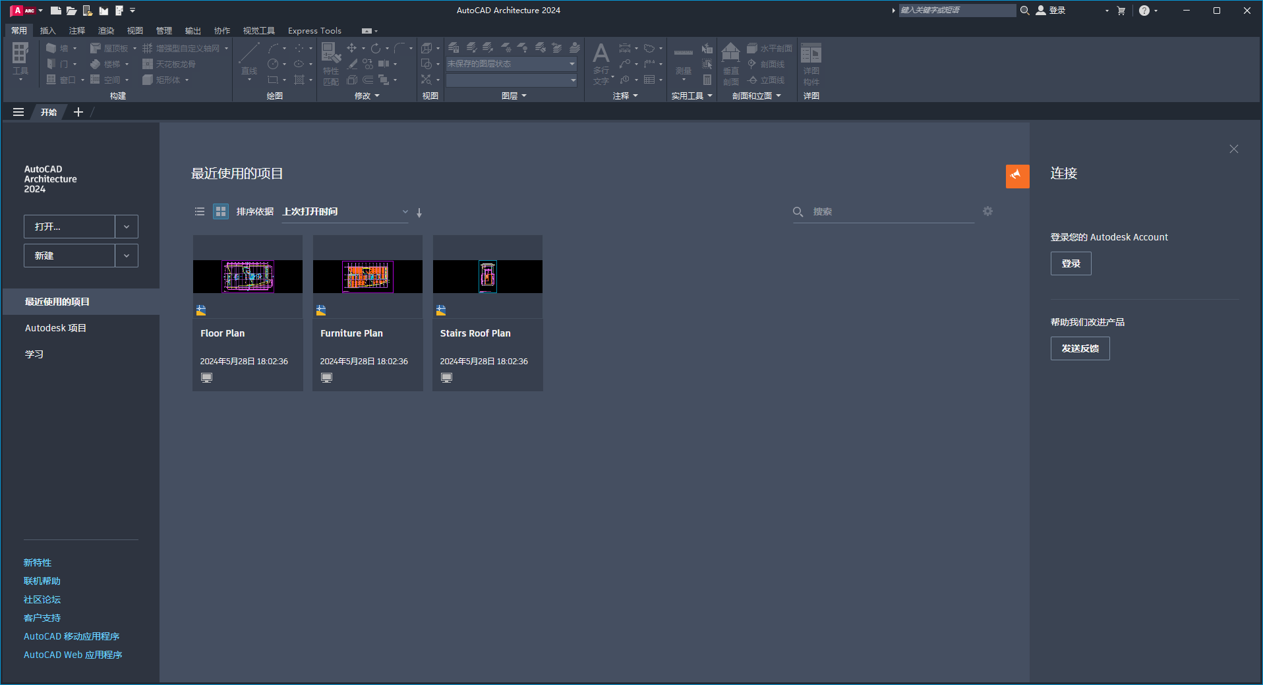Switch recent projects to grid view
This screenshot has width=1263, height=685.
coord(220,211)
